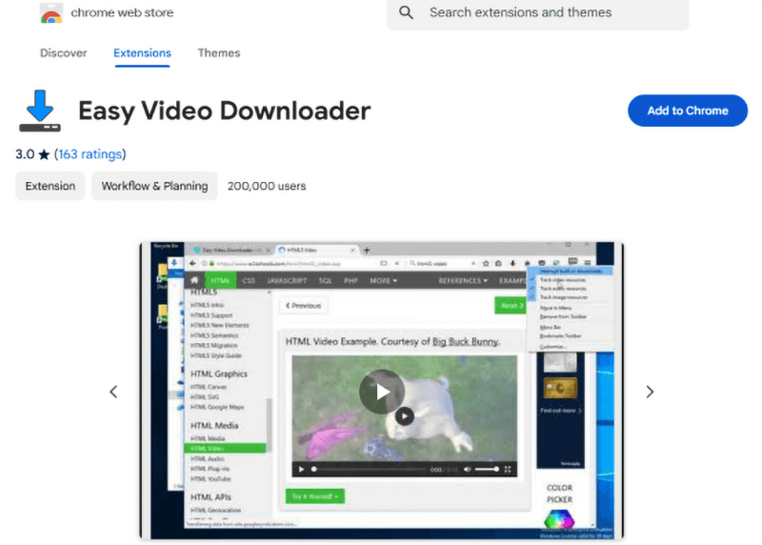This screenshot has height=545, width=762.
Task: Click the Previous button in the screenshot
Action: pyautogui.click(x=303, y=306)
